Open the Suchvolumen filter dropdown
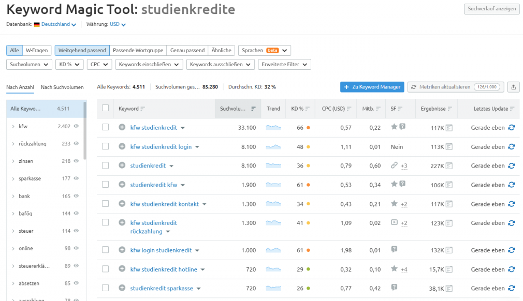Screen dimensions: 523x301 [29, 64]
